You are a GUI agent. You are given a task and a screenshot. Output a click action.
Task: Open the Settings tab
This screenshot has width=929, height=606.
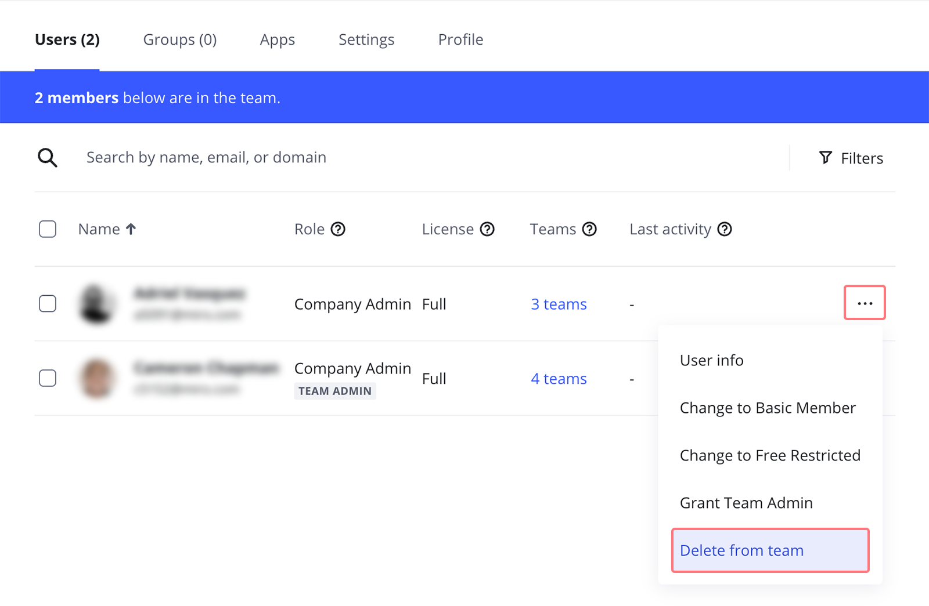[x=366, y=39]
